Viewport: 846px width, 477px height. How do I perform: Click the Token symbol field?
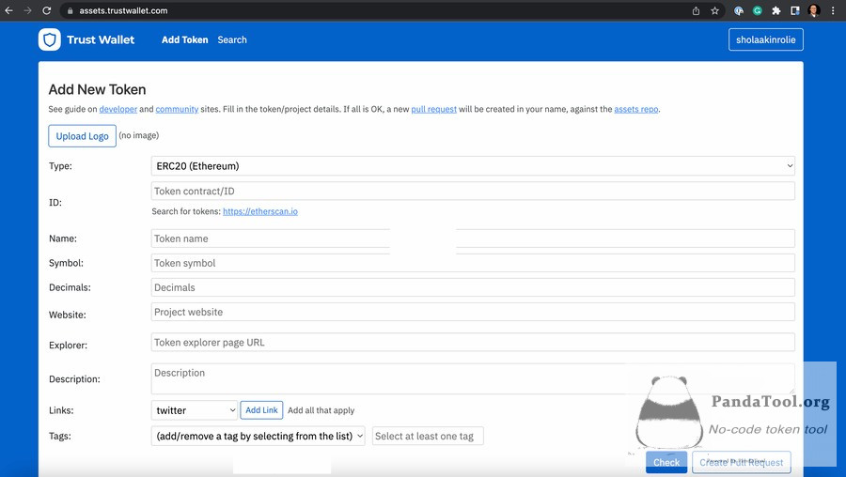(x=473, y=263)
